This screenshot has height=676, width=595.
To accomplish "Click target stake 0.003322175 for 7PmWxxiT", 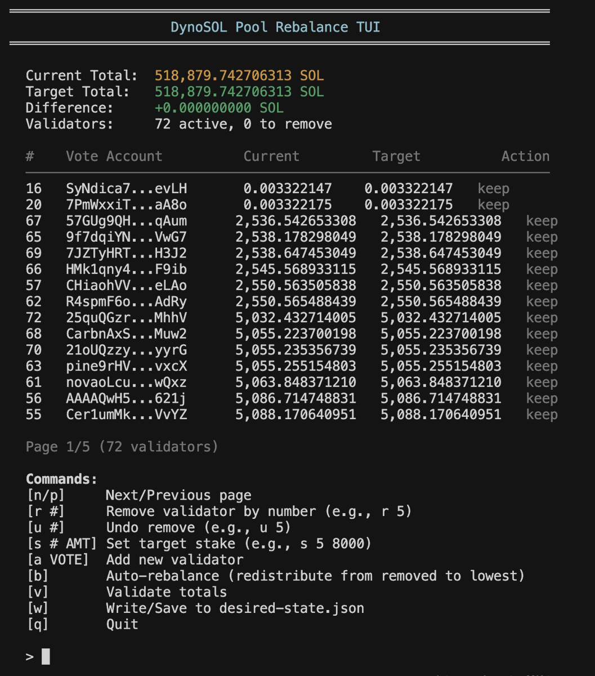I will click(x=409, y=205).
